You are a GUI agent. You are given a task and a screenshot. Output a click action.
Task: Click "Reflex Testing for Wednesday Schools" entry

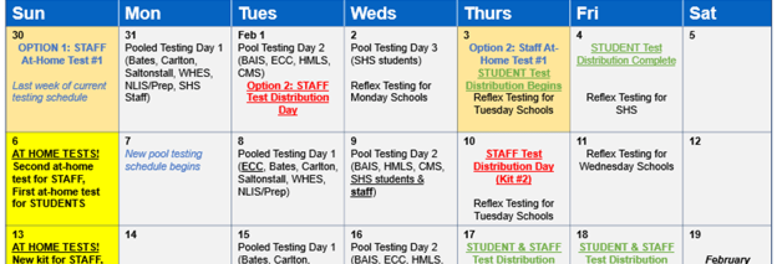[626, 160]
